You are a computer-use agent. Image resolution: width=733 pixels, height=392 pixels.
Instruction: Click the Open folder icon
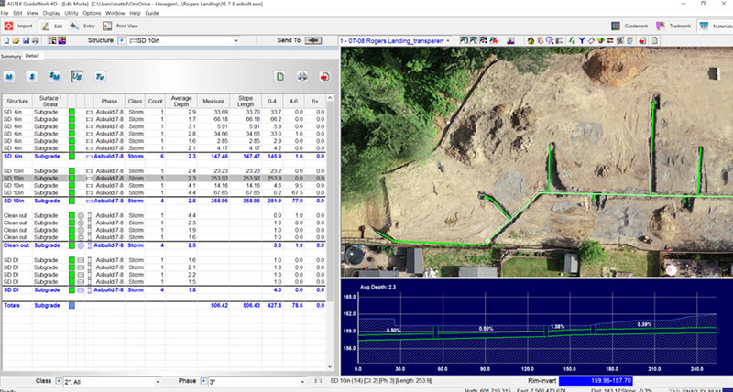pyautogui.click(x=16, y=40)
